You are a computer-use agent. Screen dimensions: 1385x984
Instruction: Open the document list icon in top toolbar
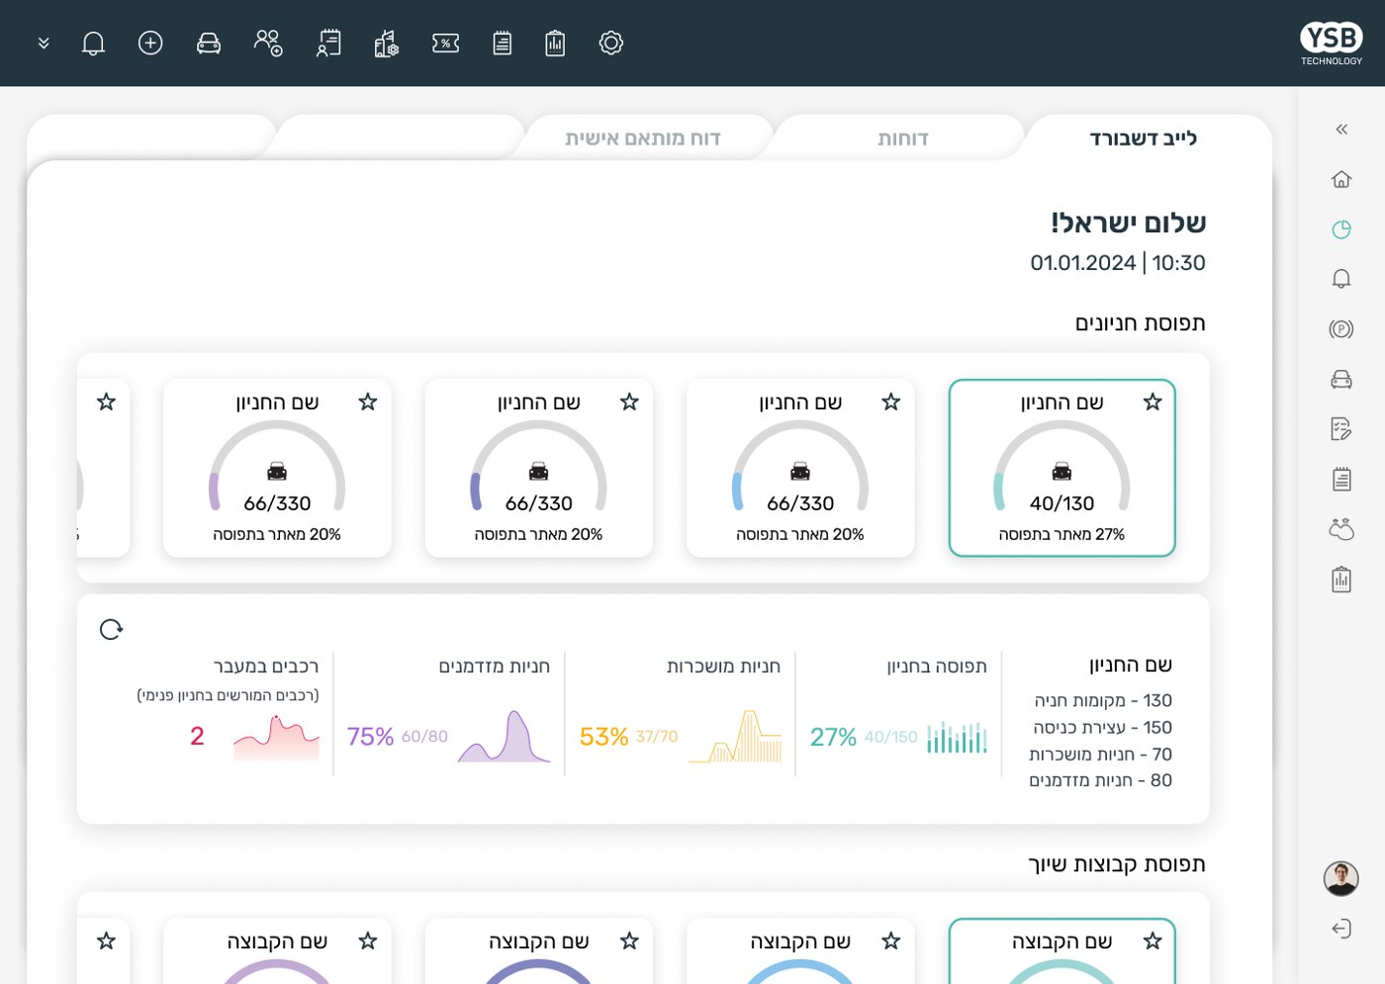[503, 44]
